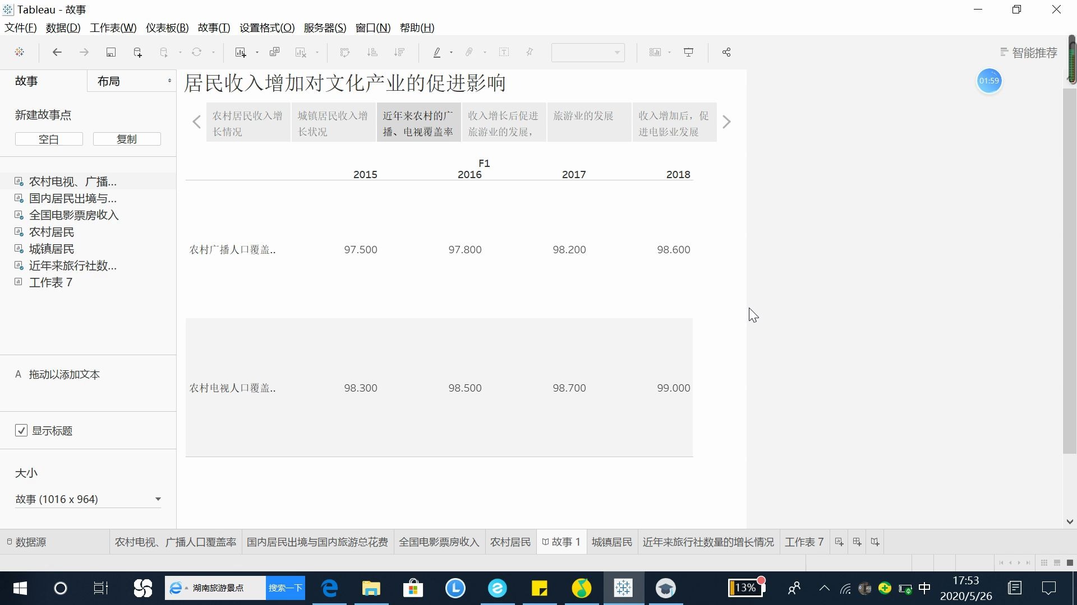Open the 工作表(W) menu
This screenshot has width=1077, height=605.
coord(113,27)
